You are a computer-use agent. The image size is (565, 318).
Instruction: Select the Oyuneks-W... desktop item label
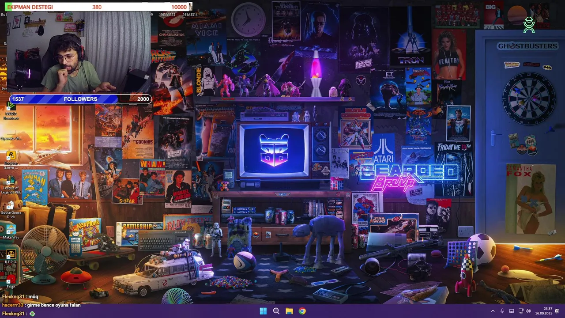pyautogui.click(x=11, y=138)
